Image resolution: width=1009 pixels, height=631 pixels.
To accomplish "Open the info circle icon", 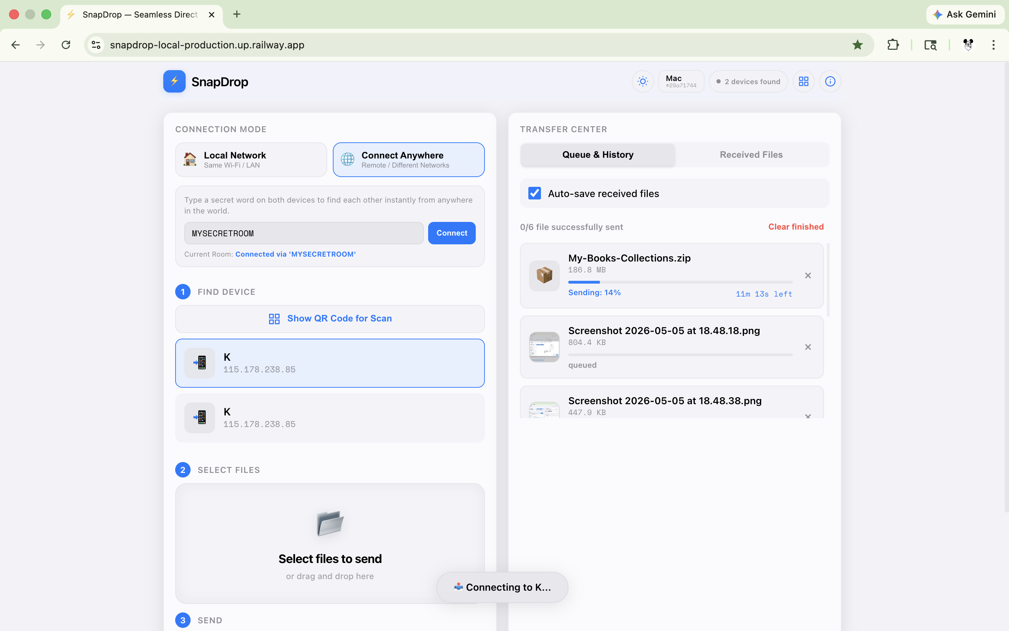I will [830, 81].
